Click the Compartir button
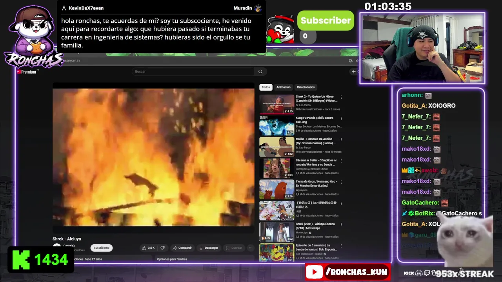502x282 pixels. (182, 248)
